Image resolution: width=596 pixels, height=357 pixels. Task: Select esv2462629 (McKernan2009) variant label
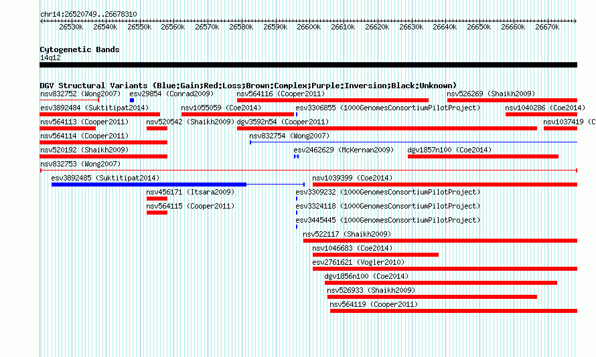pyautogui.click(x=344, y=150)
